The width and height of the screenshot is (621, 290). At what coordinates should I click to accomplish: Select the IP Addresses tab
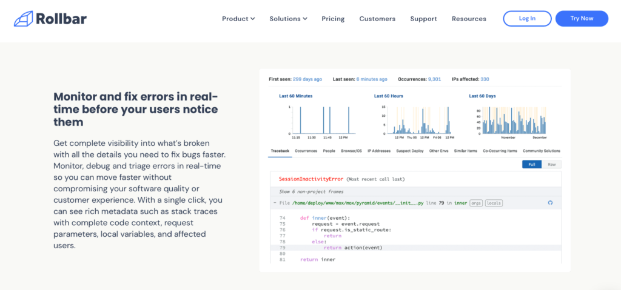click(379, 151)
